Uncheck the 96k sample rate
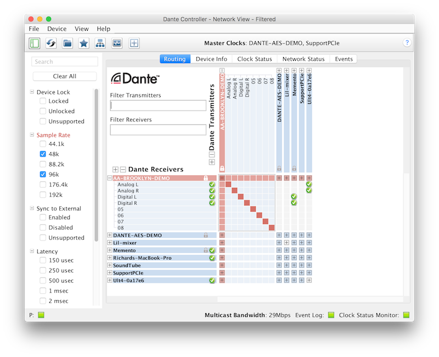Screen dimensions: 439x357 [x=43, y=174]
